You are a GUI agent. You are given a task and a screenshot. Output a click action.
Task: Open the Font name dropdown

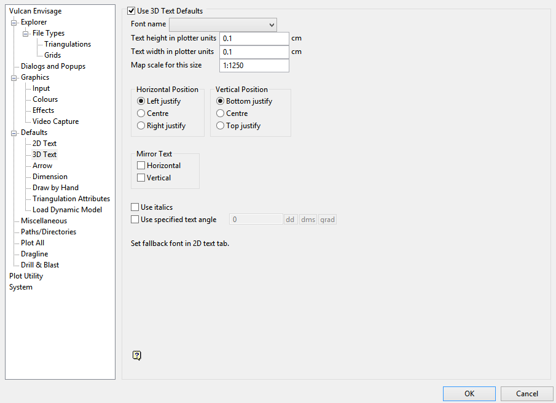point(223,25)
